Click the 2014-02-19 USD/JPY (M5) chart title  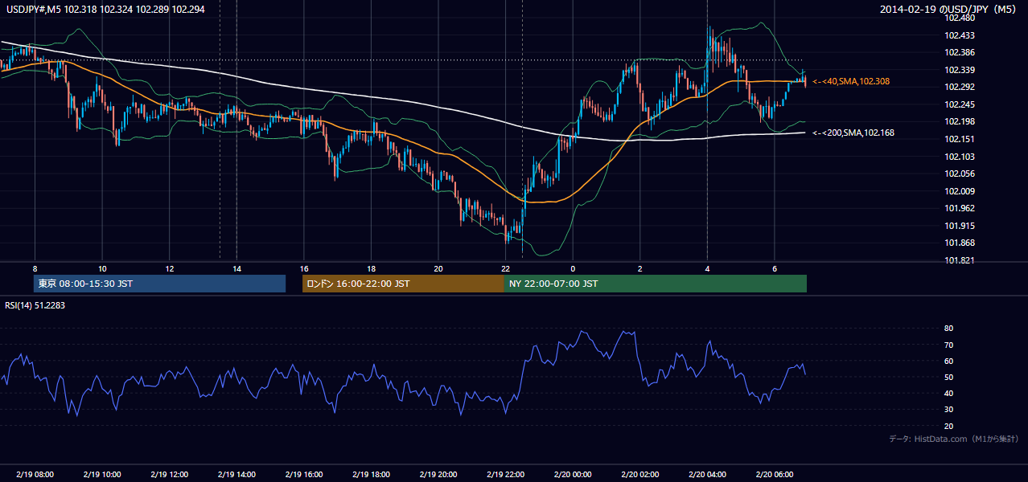950,10
